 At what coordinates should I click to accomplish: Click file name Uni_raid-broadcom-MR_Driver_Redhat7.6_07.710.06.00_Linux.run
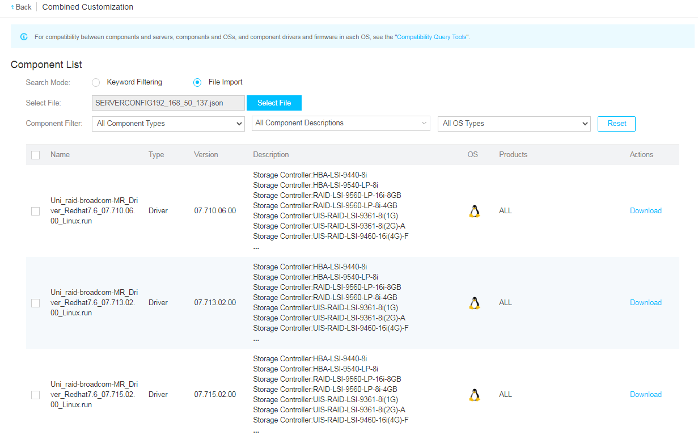(x=94, y=211)
